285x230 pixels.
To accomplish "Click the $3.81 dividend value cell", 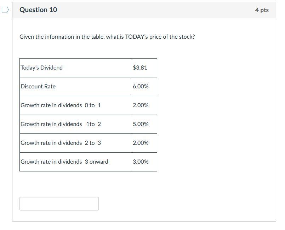I will (139, 67).
